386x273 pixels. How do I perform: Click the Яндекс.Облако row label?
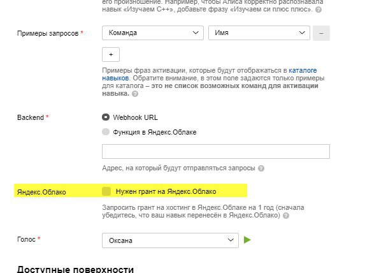click(x=41, y=192)
